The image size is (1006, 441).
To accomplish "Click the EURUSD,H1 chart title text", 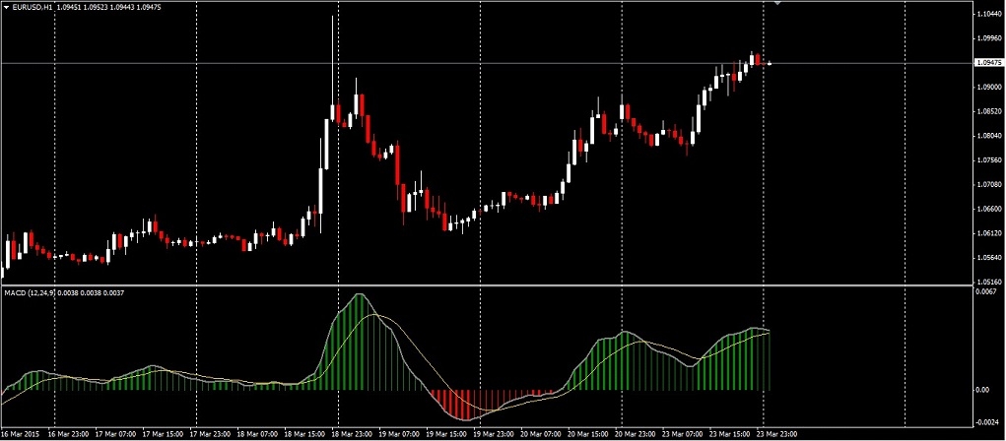I will point(31,8).
